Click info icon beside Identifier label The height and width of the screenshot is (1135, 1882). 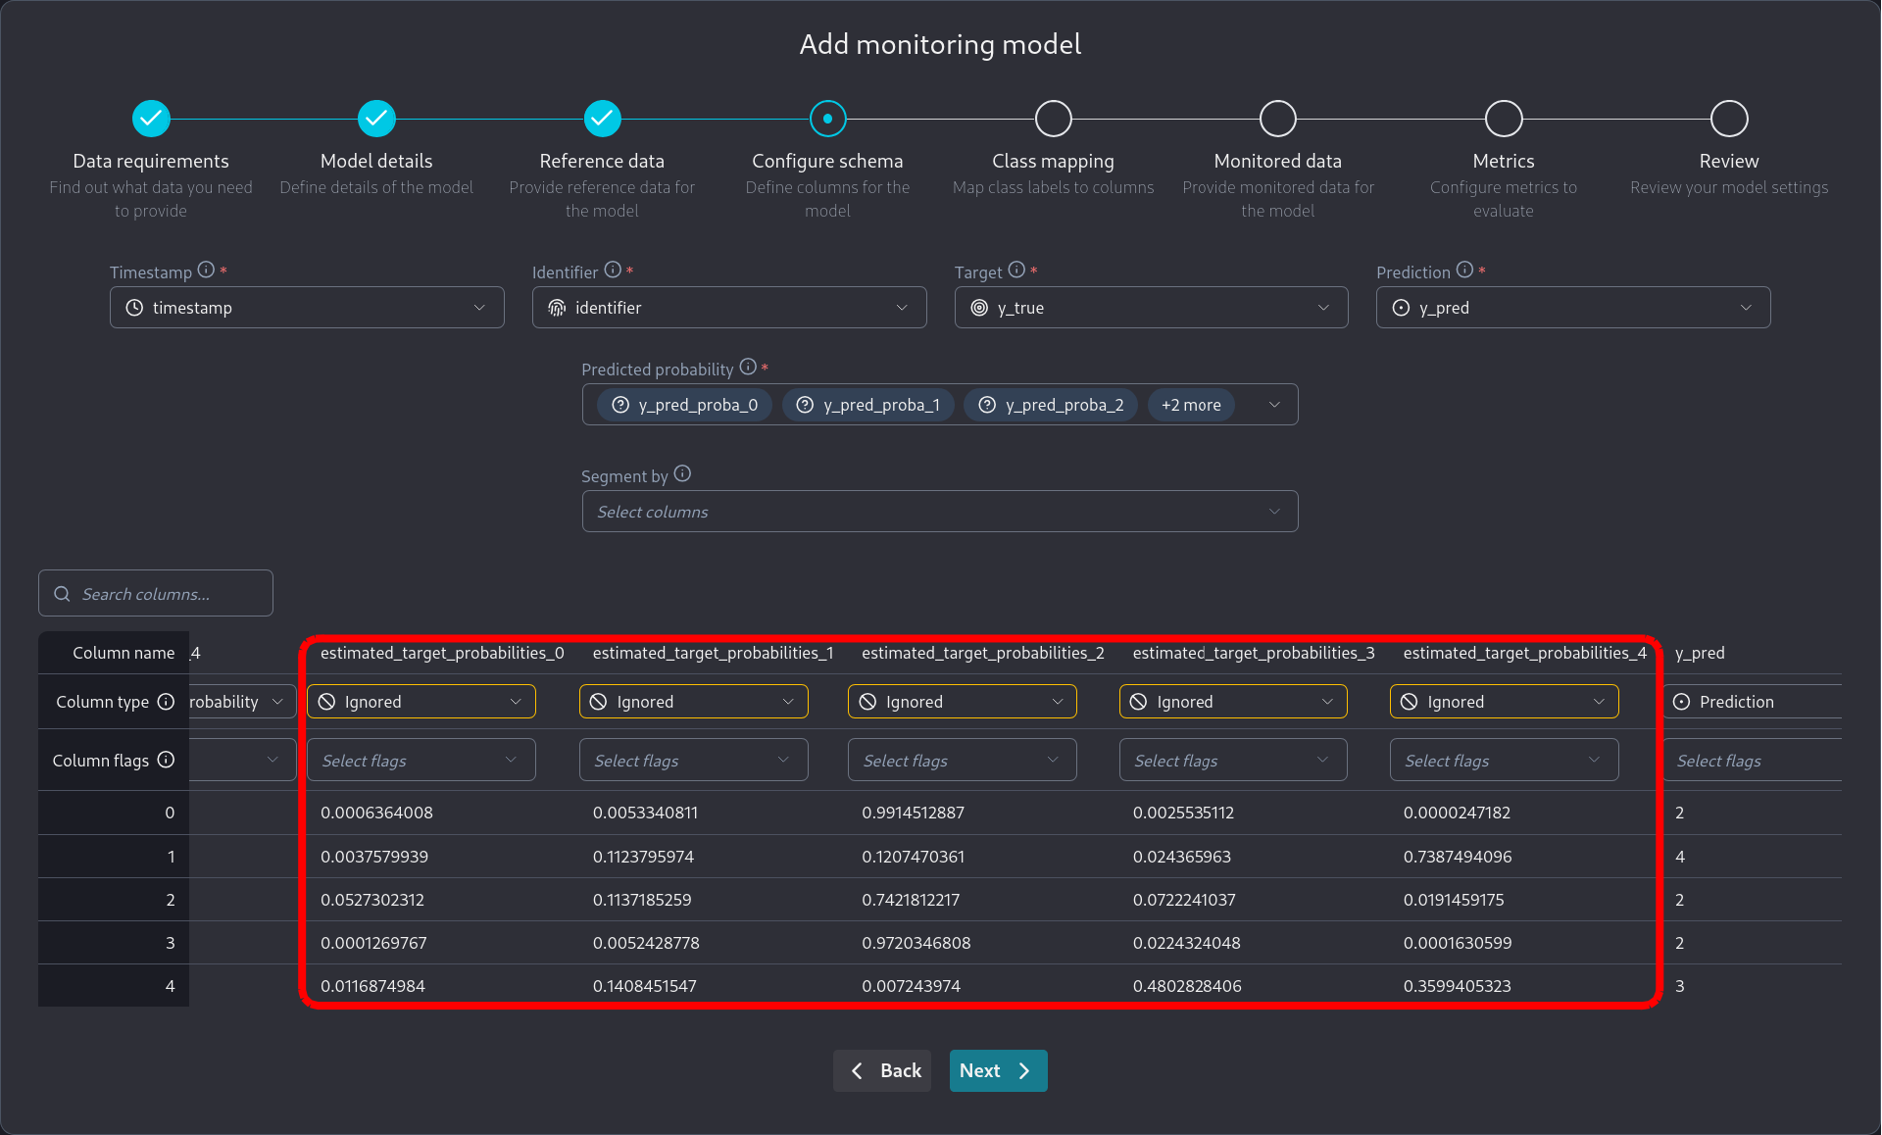(613, 270)
